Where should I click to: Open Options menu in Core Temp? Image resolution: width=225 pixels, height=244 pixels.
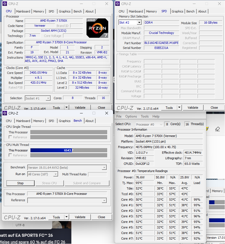click(x=131, y=116)
